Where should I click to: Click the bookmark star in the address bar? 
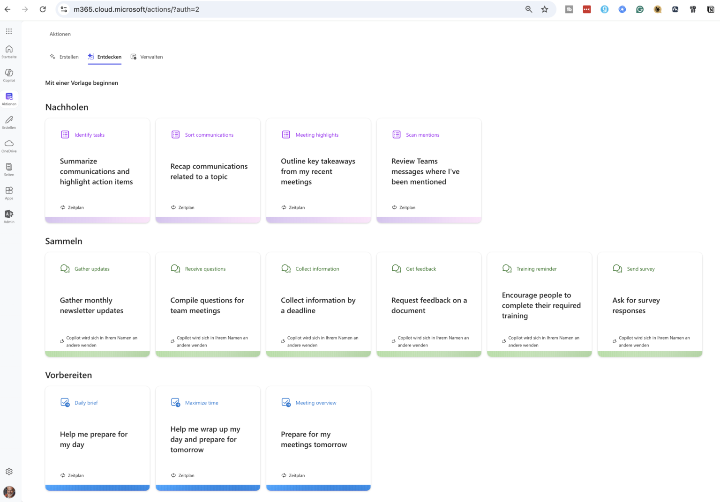pos(545,9)
